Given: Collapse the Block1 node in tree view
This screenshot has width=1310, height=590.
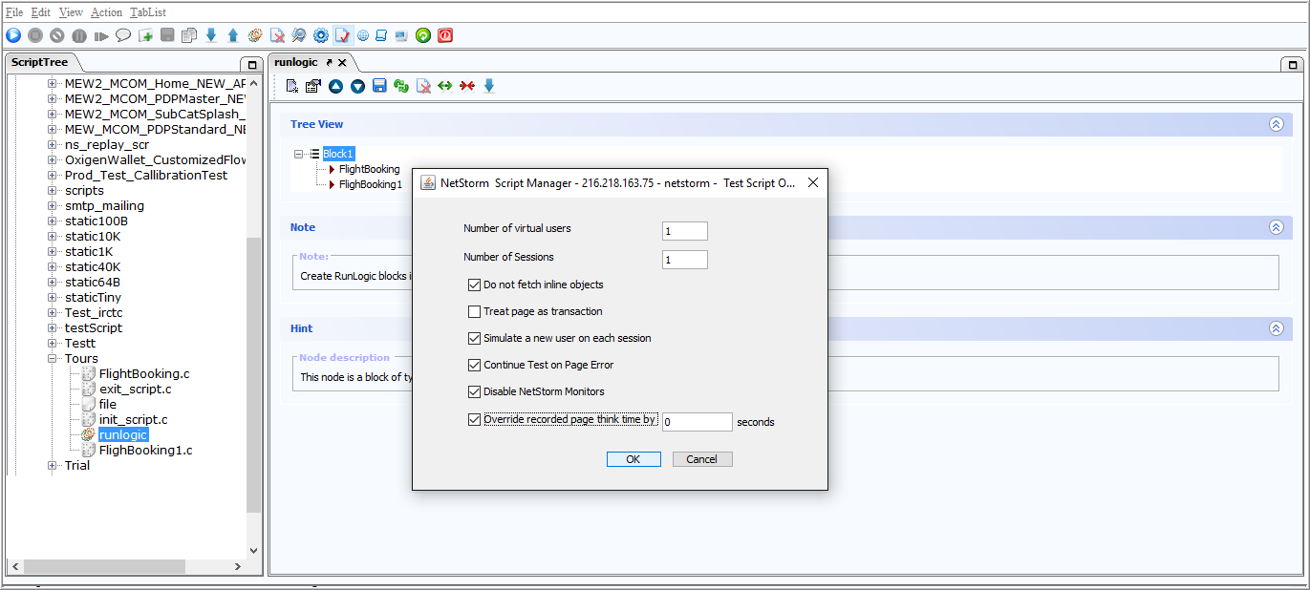Looking at the screenshot, I should [x=299, y=154].
